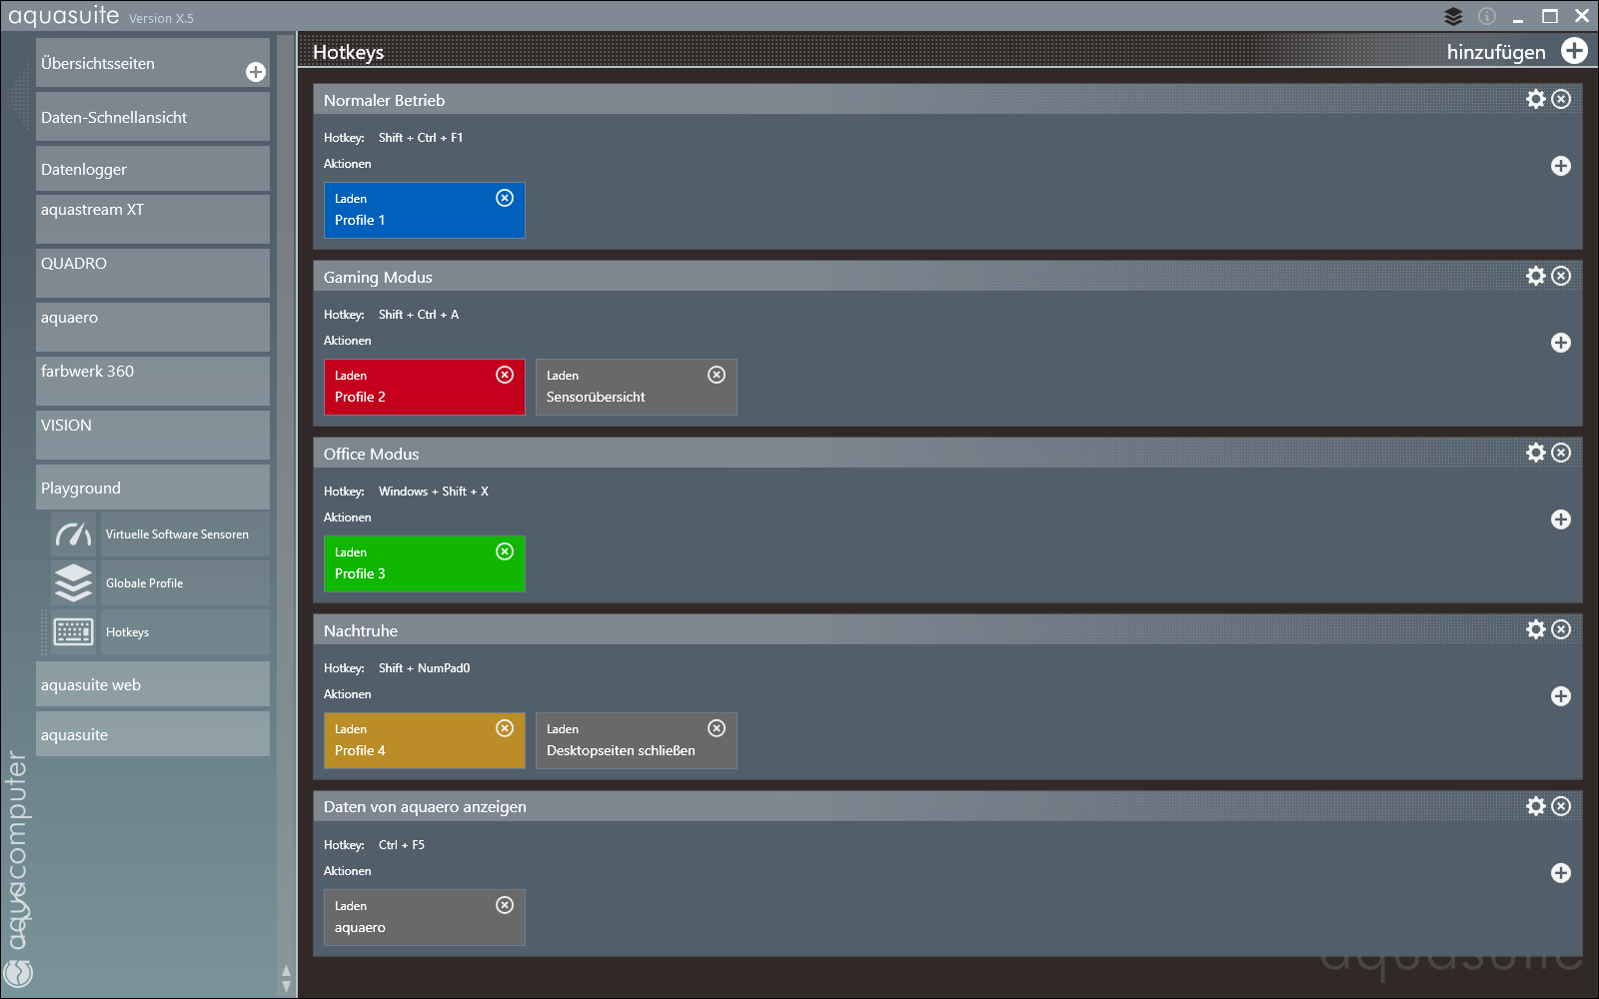Open settings gear for Normaler Betrieb hotkey
The image size is (1599, 999).
(x=1536, y=99)
